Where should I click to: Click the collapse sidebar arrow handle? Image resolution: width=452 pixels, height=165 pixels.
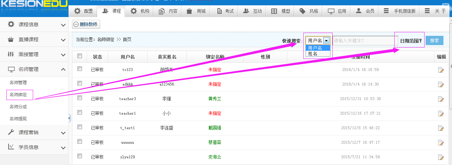coord(69,119)
